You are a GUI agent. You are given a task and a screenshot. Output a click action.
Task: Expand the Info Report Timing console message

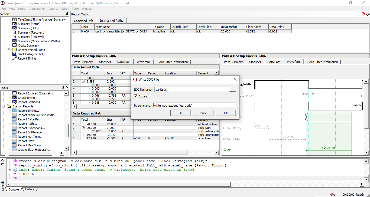click(x=9, y=170)
